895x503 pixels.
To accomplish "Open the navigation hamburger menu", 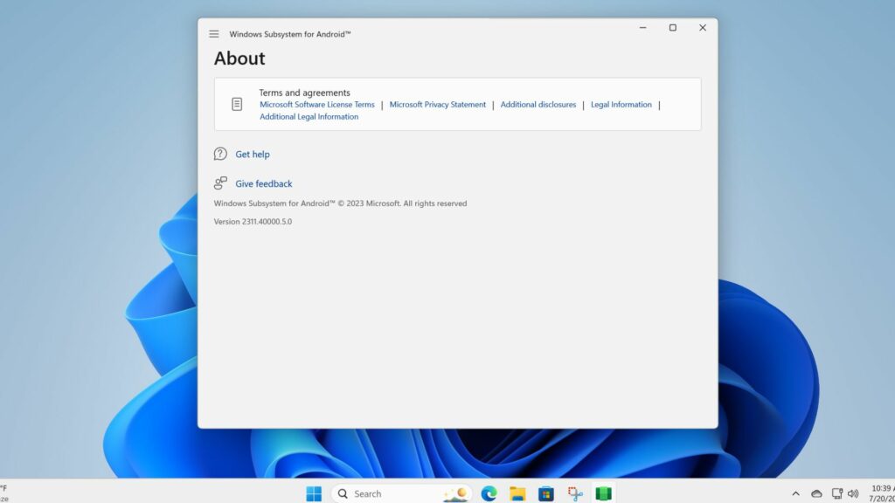I will (x=213, y=33).
